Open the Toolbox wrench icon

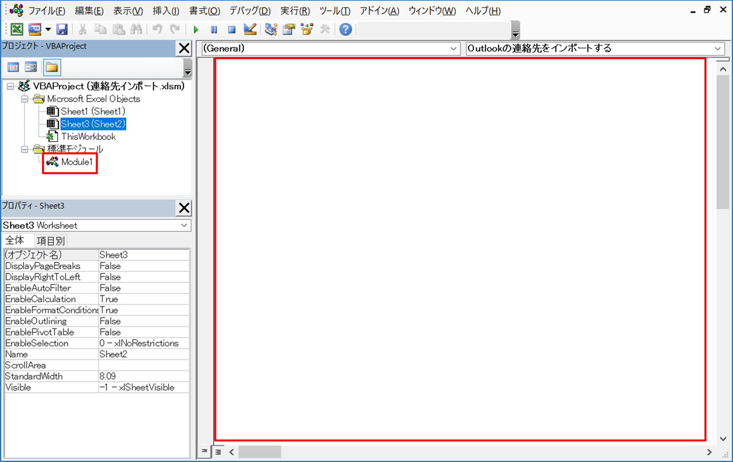click(325, 29)
